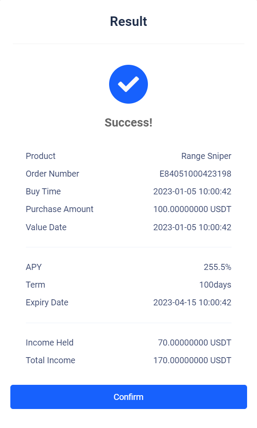Viewport: 257px width, 428px height.
Task: Click the Income Held label
Action: pos(50,342)
